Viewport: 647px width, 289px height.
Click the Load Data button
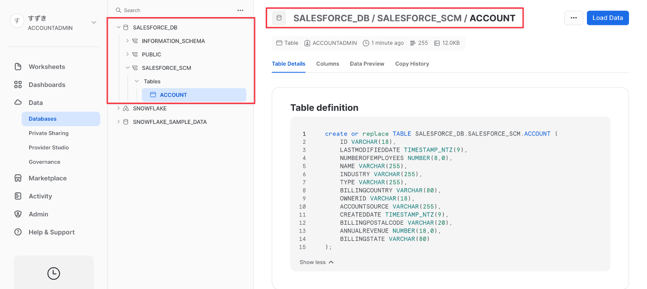[608, 18]
